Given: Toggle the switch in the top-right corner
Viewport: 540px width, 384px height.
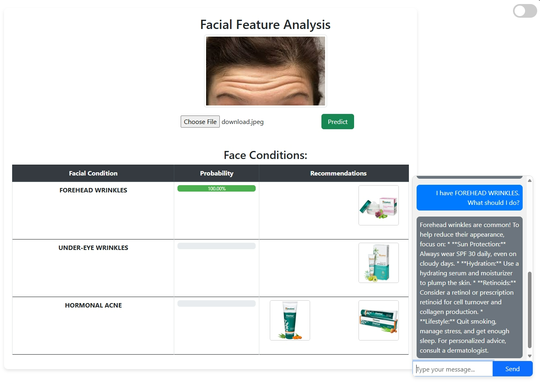Looking at the screenshot, I should (524, 11).
